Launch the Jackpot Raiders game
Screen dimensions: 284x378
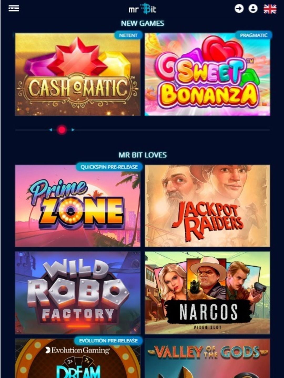pyautogui.click(x=207, y=206)
